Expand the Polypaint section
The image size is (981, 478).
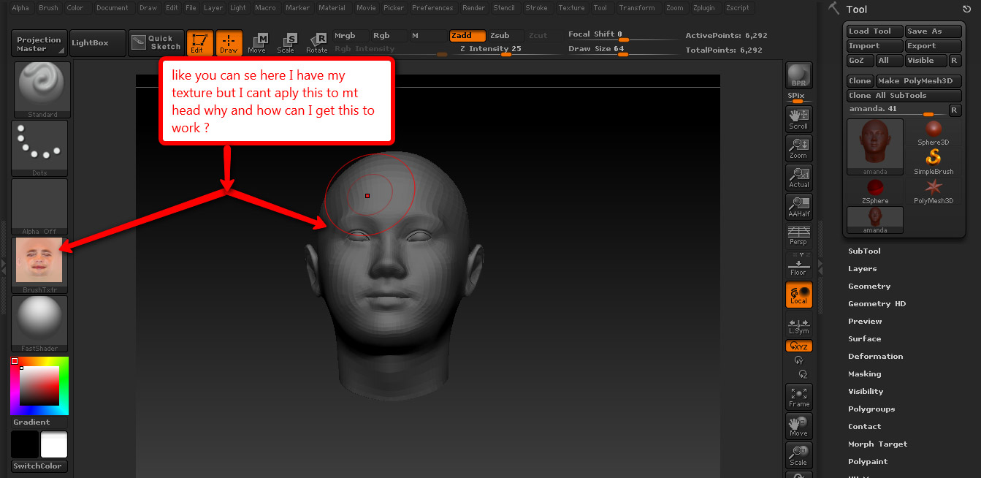(868, 462)
